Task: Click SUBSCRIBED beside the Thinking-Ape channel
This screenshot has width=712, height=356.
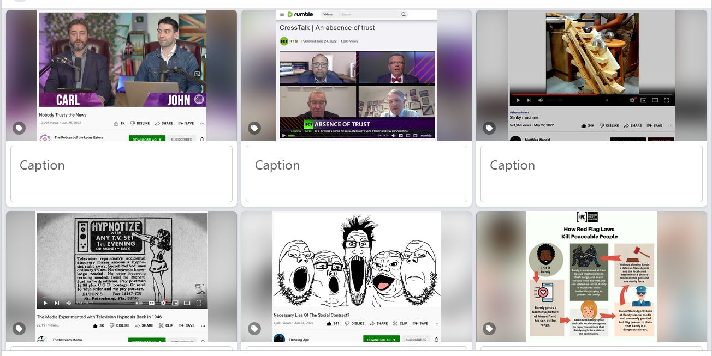Action: point(416,339)
